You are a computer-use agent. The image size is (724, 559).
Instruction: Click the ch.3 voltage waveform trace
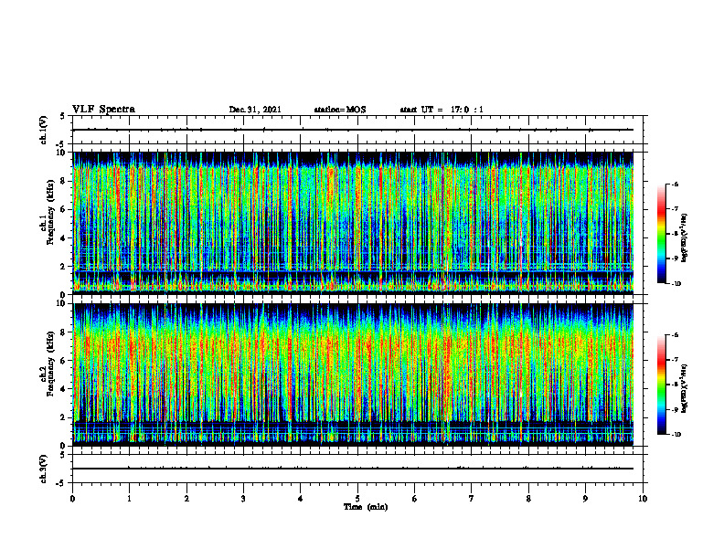pyautogui.click(x=353, y=469)
